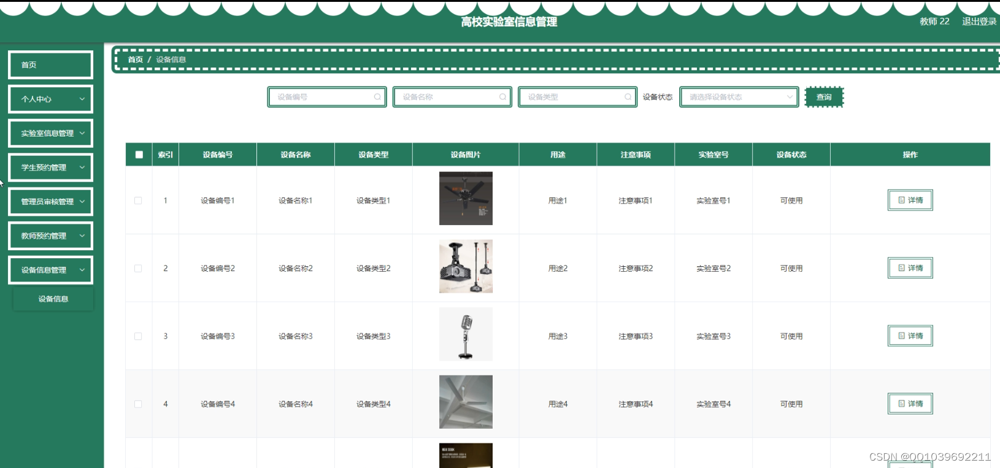Expand the 管理员审核管理 sidebar menu
The width and height of the screenshot is (1000, 468).
pyautogui.click(x=50, y=201)
